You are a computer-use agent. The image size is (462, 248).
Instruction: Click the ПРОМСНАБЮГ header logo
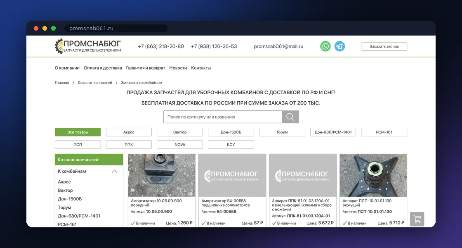coord(88,46)
